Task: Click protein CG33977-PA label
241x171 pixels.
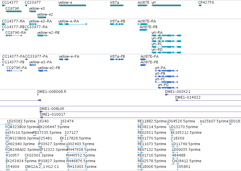Action: pyautogui.click(x=37, y=57)
